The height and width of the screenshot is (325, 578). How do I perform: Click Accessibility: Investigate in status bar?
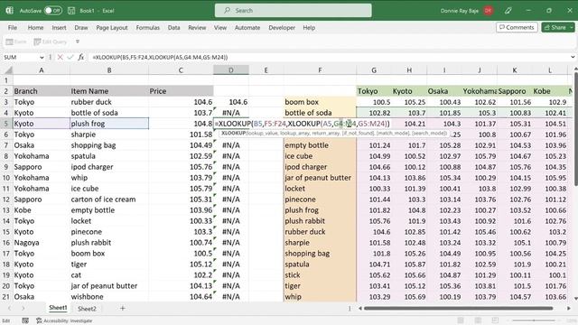click(x=64, y=320)
